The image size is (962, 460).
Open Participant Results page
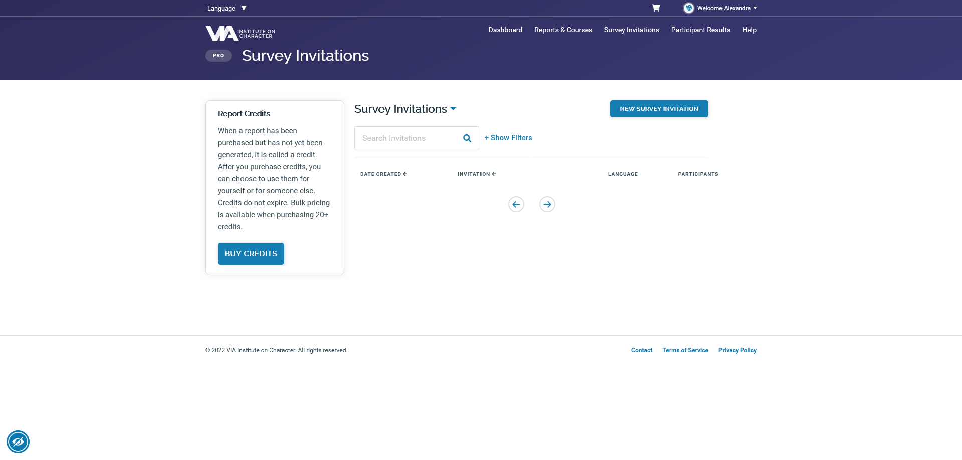point(700,30)
